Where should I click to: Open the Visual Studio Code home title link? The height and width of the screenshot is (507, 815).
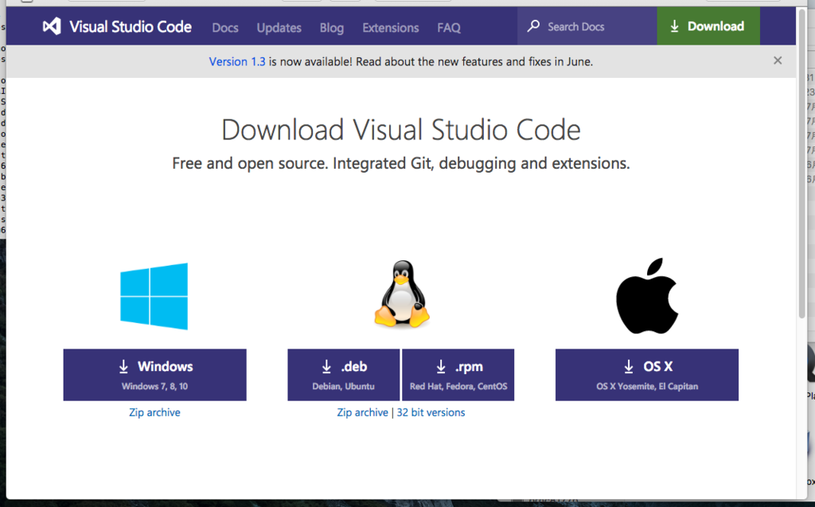click(131, 27)
